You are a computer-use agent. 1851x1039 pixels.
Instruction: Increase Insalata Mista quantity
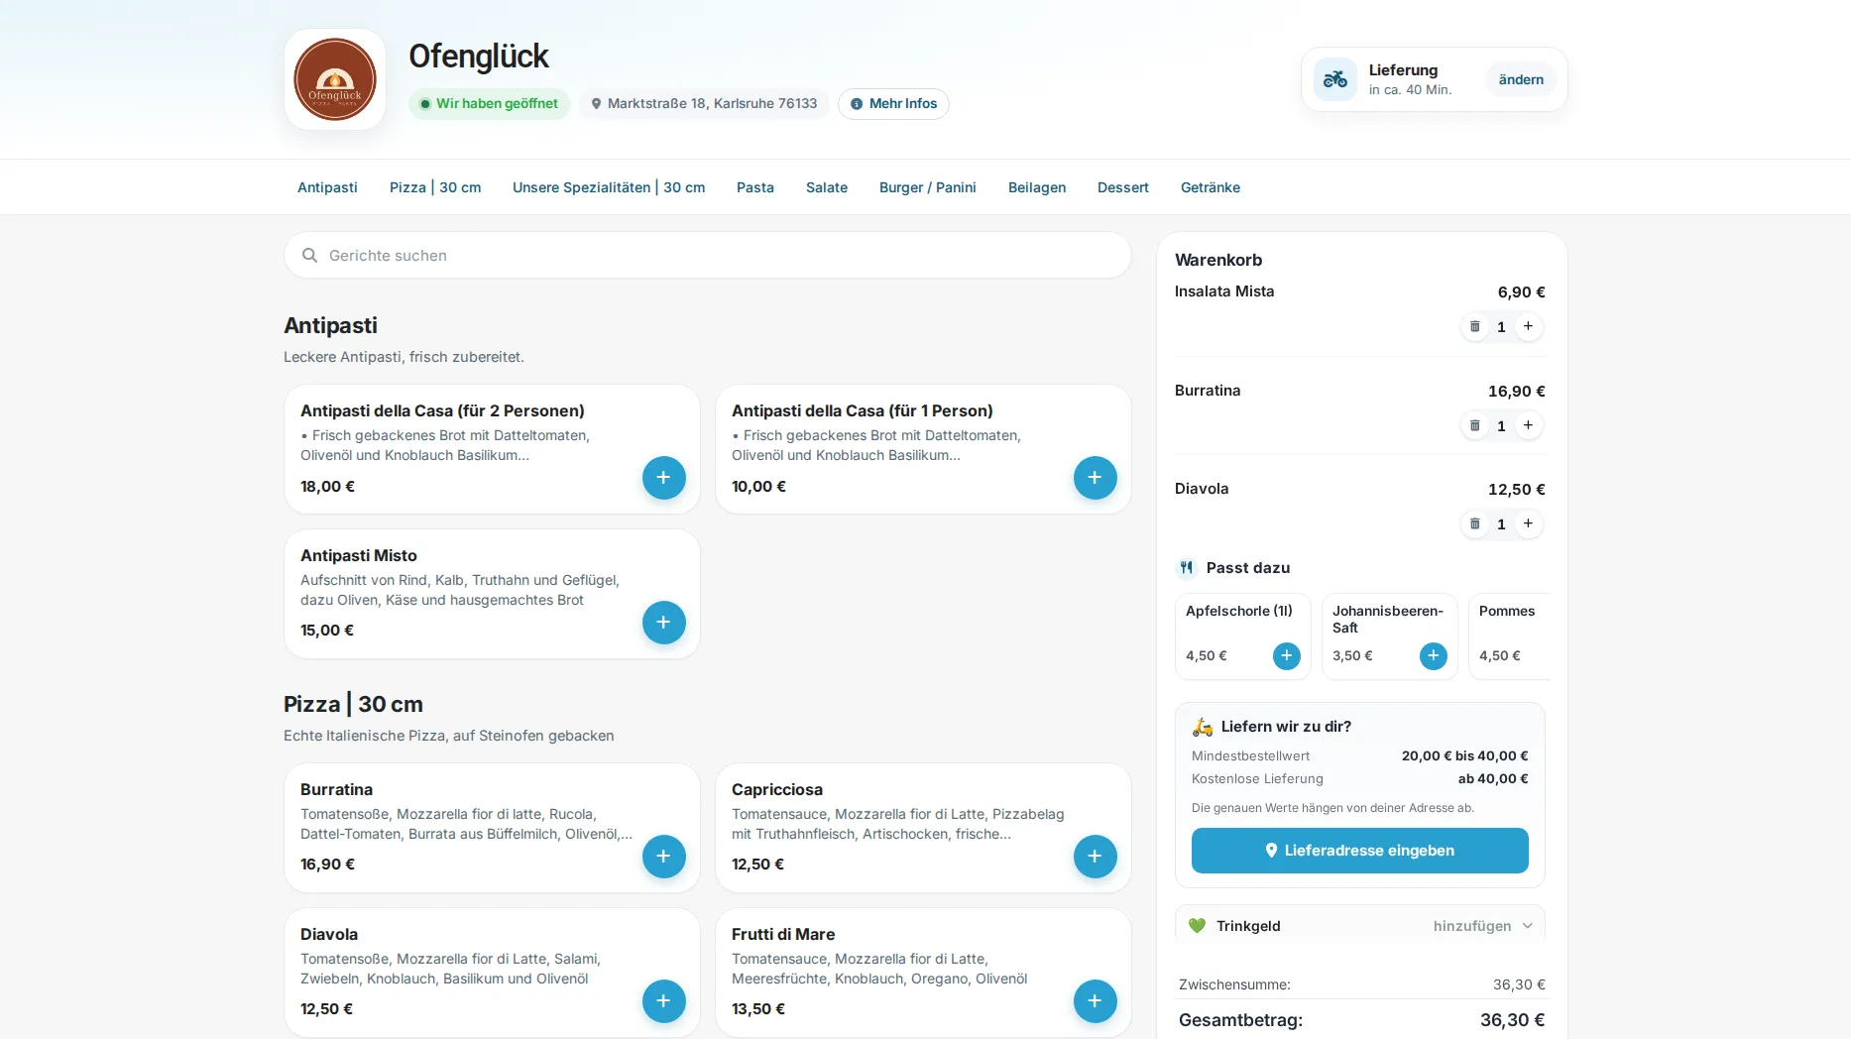coord(1529,326)
